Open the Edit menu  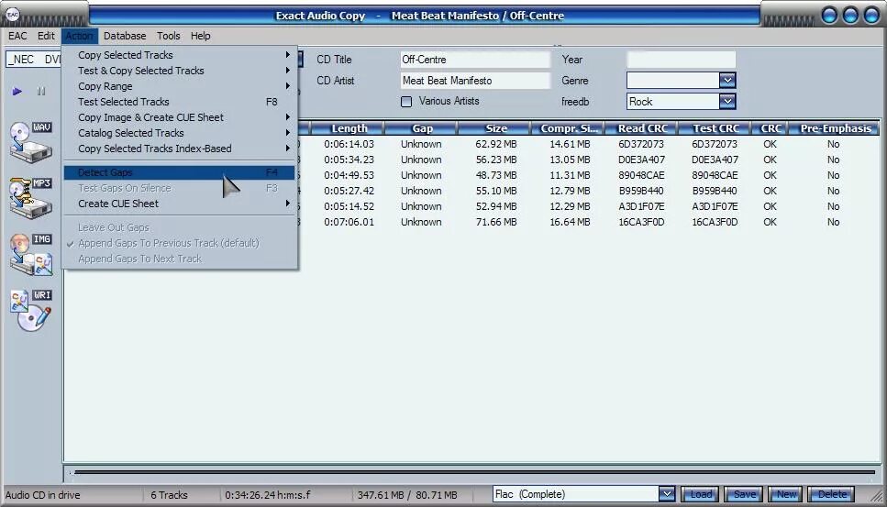[46, 36]
